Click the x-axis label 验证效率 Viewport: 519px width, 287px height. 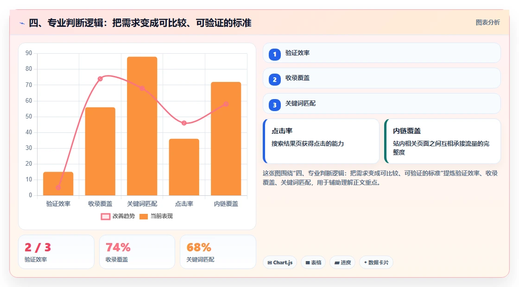(x=58, y=204)
